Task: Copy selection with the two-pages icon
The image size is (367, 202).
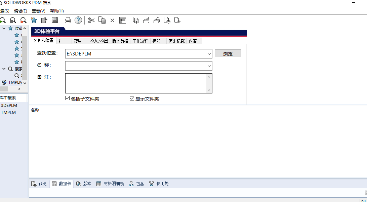Action: pyautogui.click(x=102, y=20)
